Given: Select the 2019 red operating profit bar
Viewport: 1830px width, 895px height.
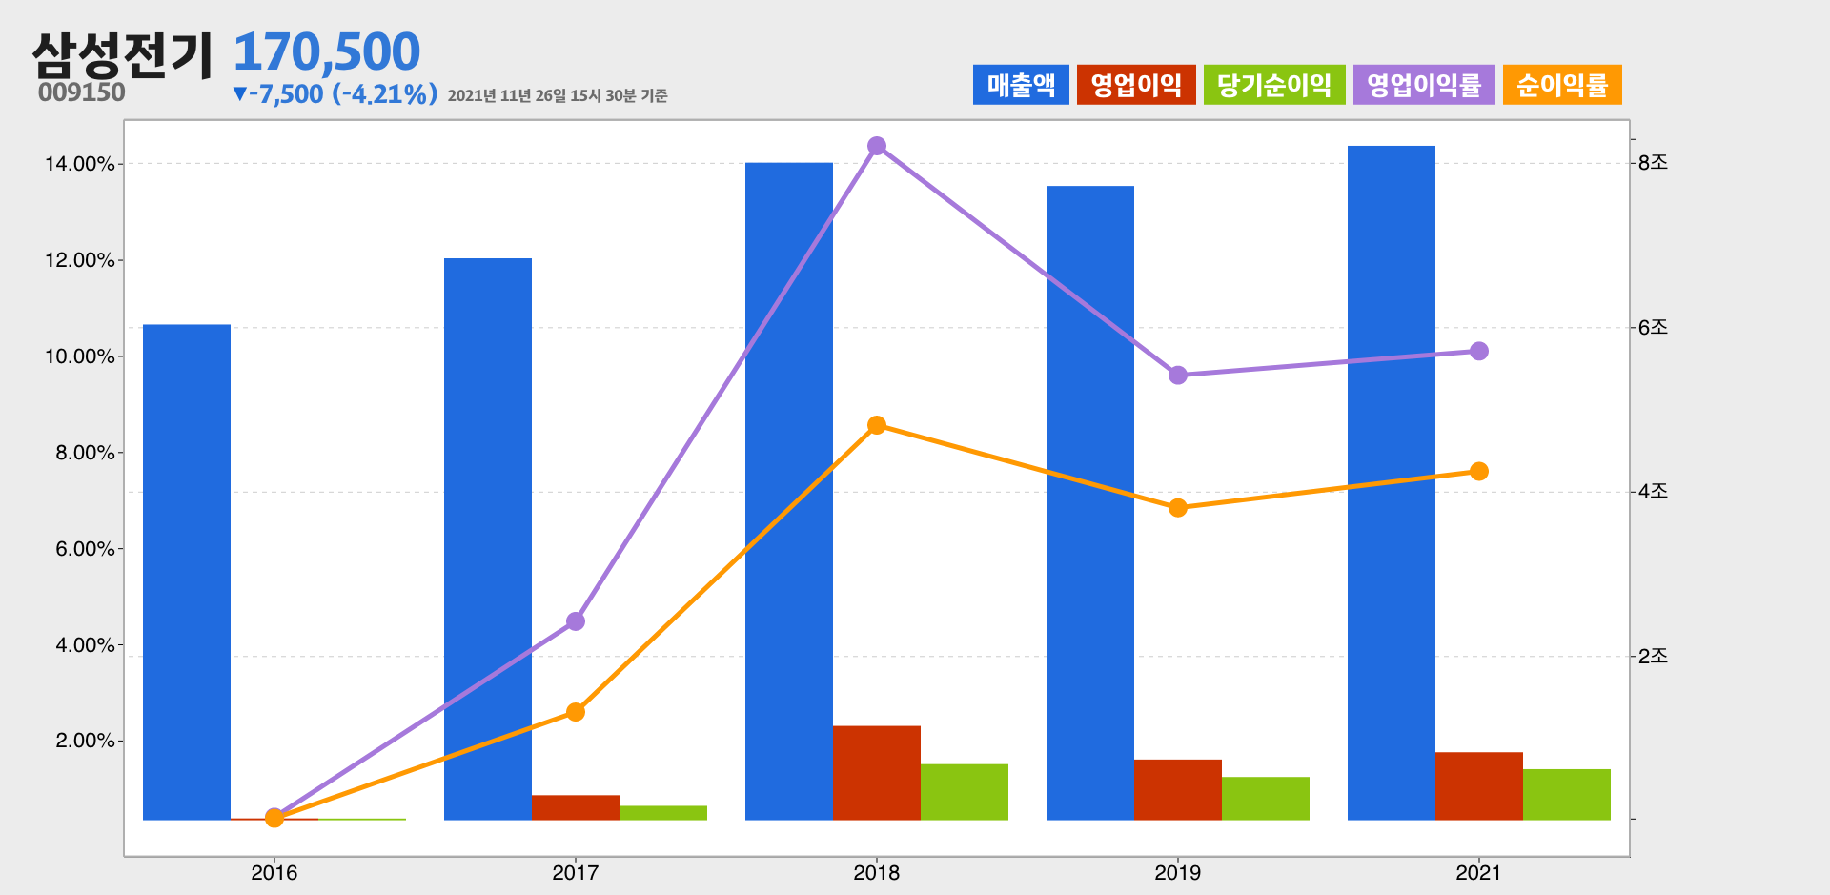Looking at the screenshot, I should [1178, 789].
